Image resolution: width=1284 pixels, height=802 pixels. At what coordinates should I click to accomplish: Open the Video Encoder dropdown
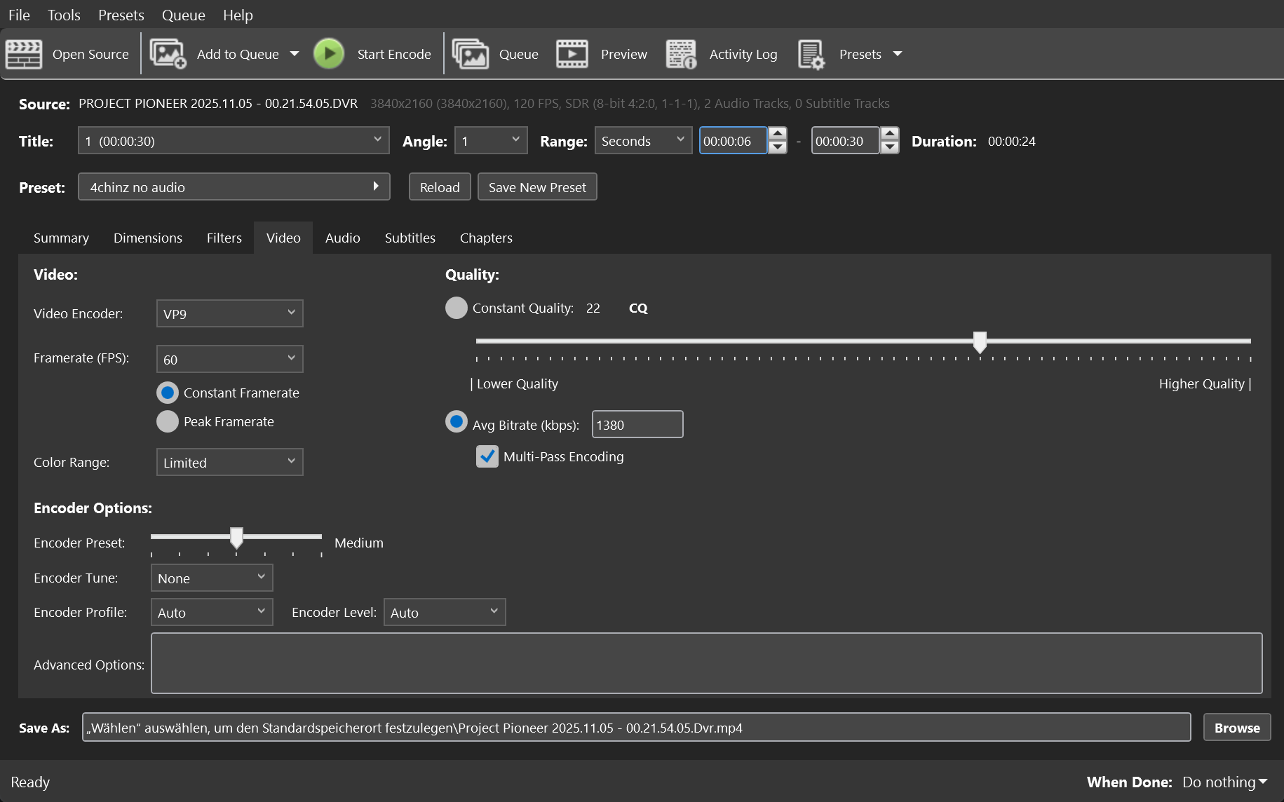pos(229,313)
